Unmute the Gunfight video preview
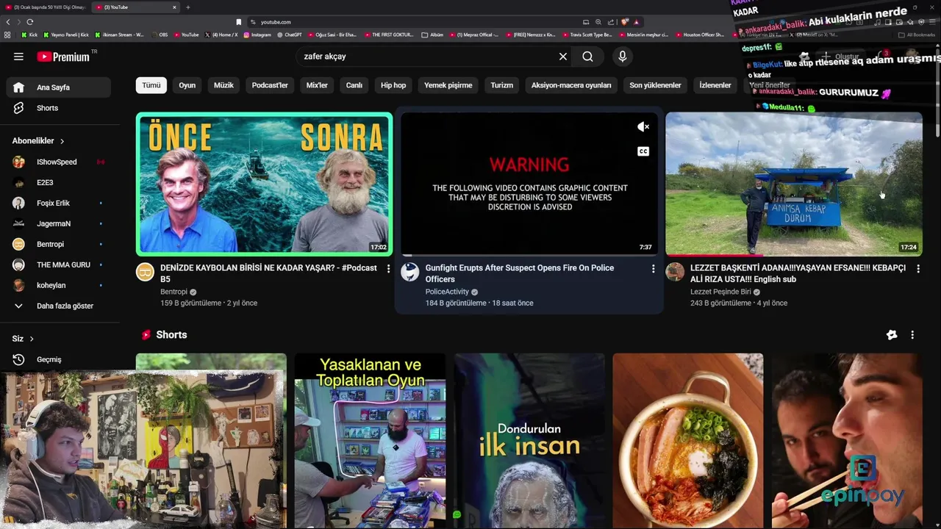 [643, 127]
